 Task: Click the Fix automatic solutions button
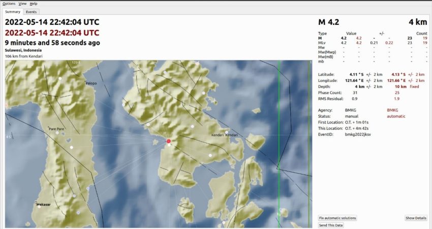[337, 218]
